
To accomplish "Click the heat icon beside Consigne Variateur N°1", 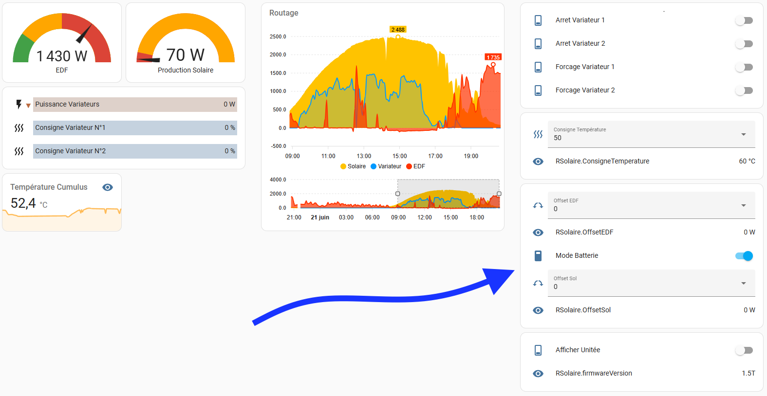I will pyautogui.click(x=19, y=128).
